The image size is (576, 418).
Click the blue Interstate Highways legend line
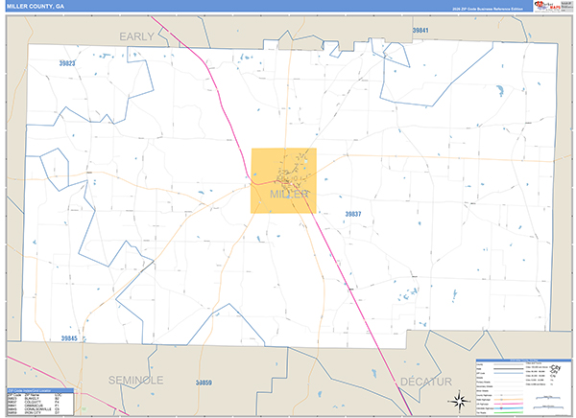click(509, 408)
